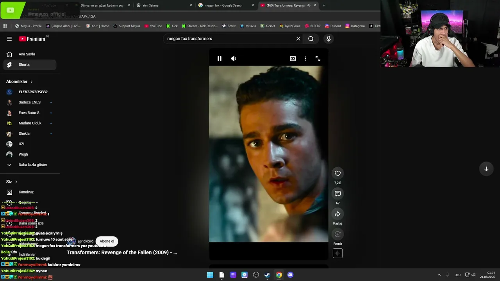Expand the Siz section

click(12, 182)
